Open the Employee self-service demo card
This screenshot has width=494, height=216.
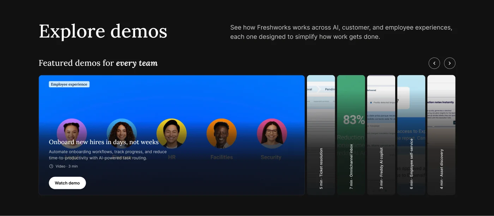pos(411,135)
